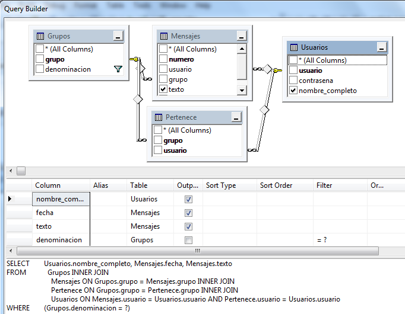Screen dimensions: 405x314
Task: Click the Table column header
Action: (x=150, y=185)
